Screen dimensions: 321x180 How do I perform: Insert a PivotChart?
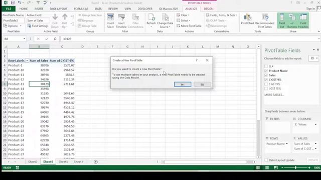coord(247,19)
